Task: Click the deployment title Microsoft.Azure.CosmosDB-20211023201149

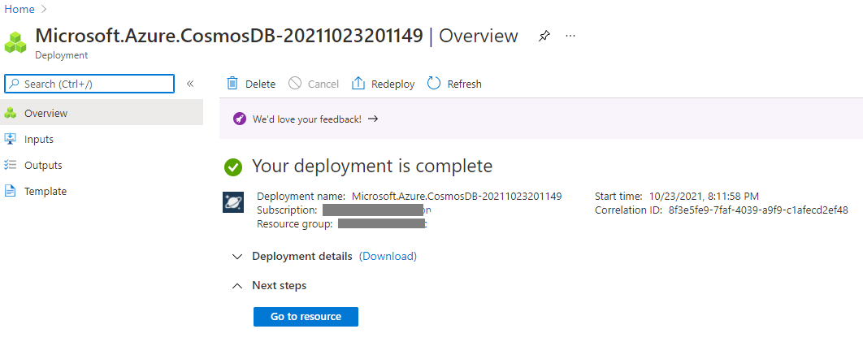Action: tap(229, 36)
